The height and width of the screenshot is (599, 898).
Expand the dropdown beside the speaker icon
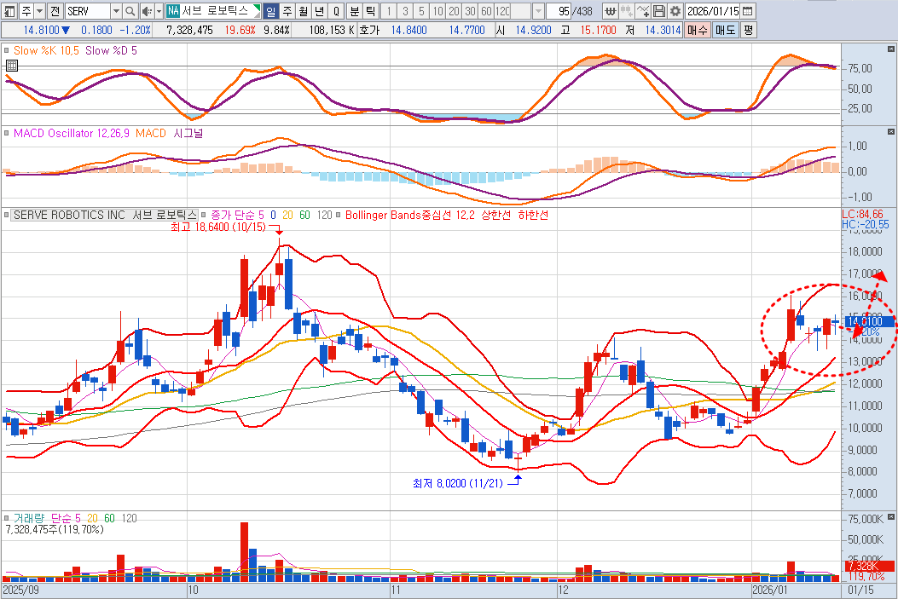click(x=158, y=11)
